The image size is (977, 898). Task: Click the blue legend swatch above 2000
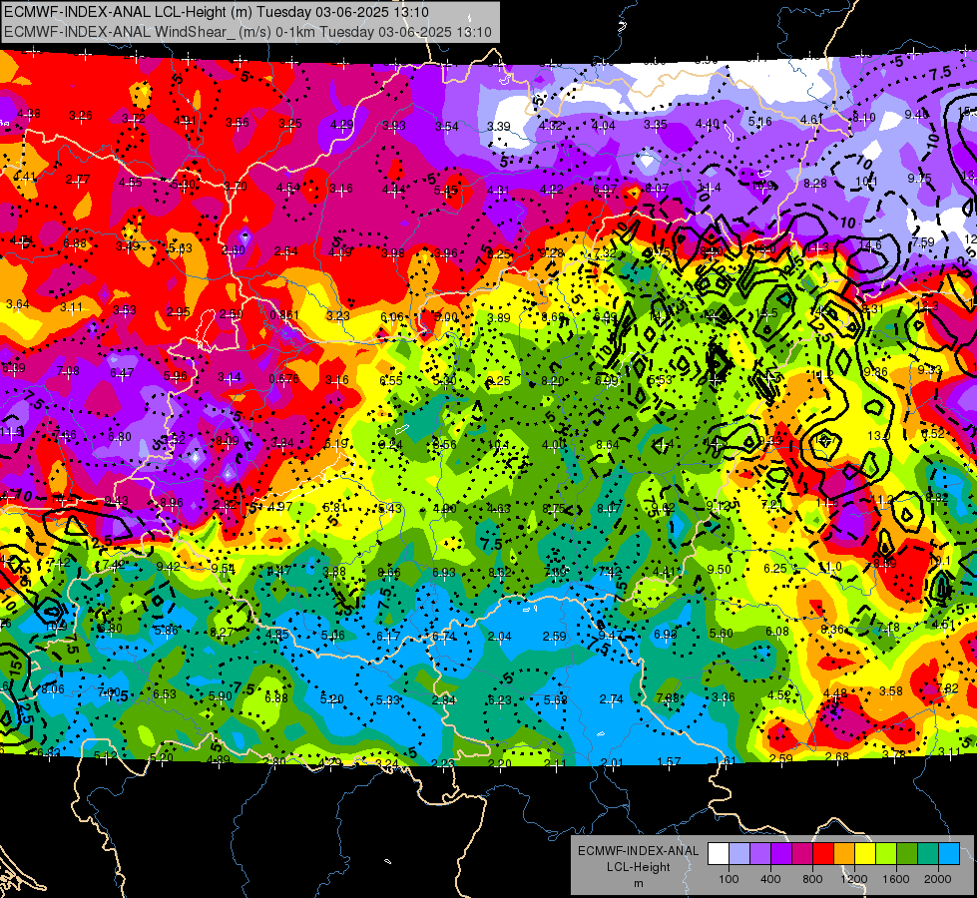tap(949, 854)
